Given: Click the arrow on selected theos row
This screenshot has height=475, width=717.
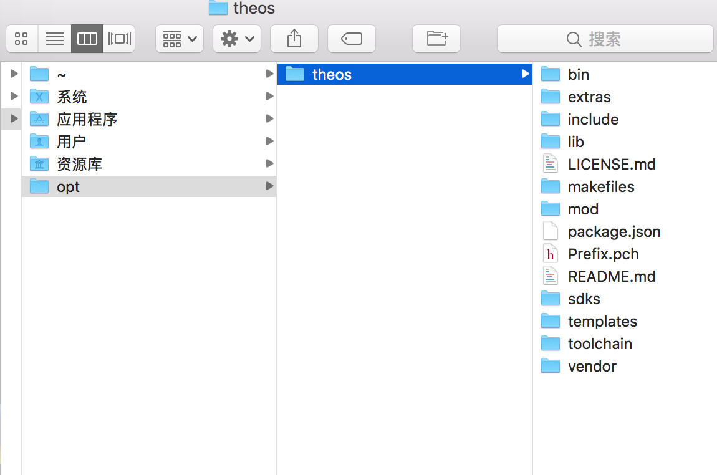Looking at the screenshot, I should pyautogui.click(x=526, y=74).
